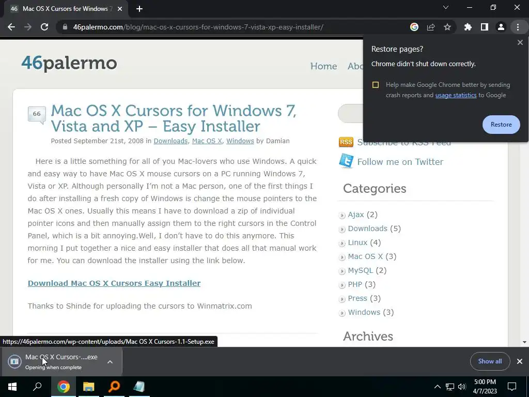
Task: Click scrollbar down arrow
Action: tap(524, 342)
